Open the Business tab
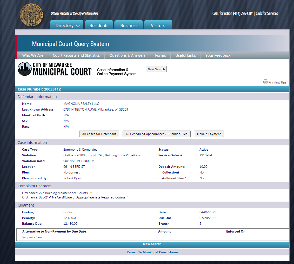 click(x=129, y=25)
